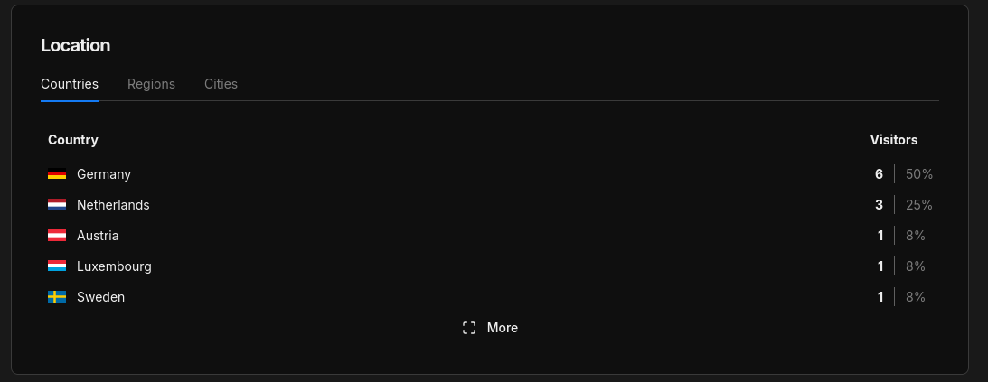Click the Germany flag icon
Screen dimensions: 988x382
(57, 174)
